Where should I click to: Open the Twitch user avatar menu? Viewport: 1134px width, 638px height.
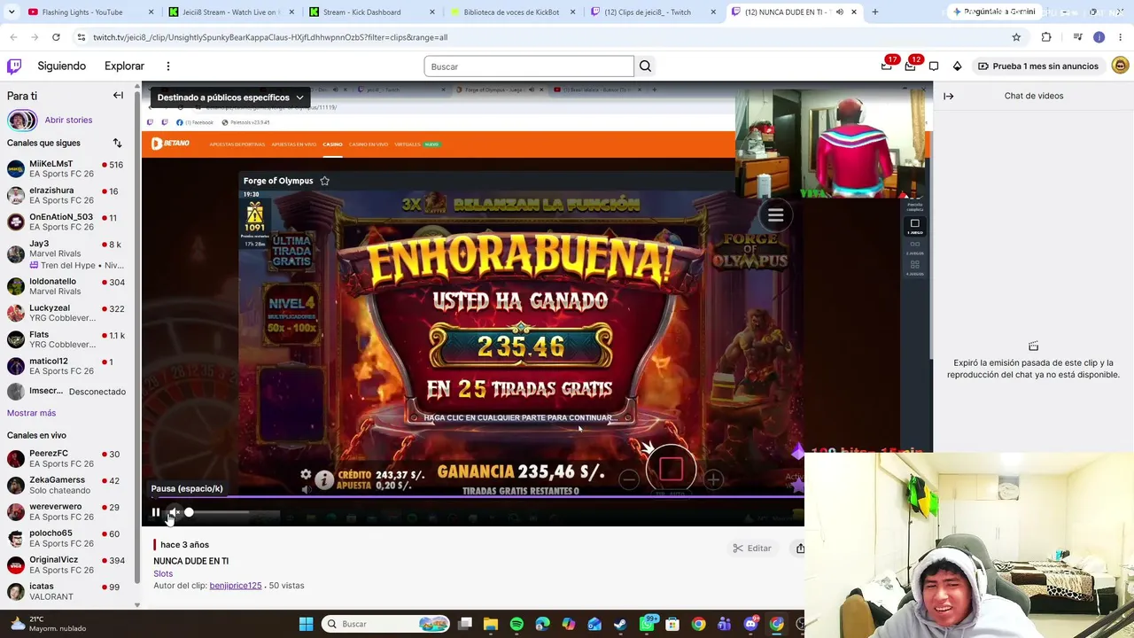point(1120,66)
